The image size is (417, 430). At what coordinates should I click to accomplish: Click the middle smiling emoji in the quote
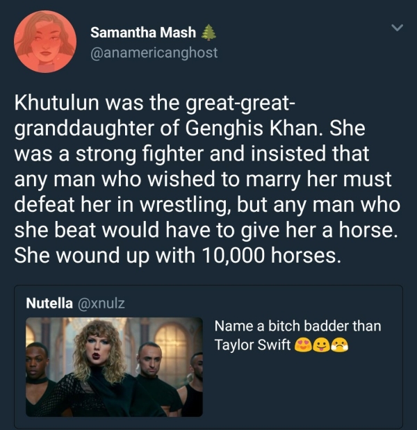click(320, 345)
